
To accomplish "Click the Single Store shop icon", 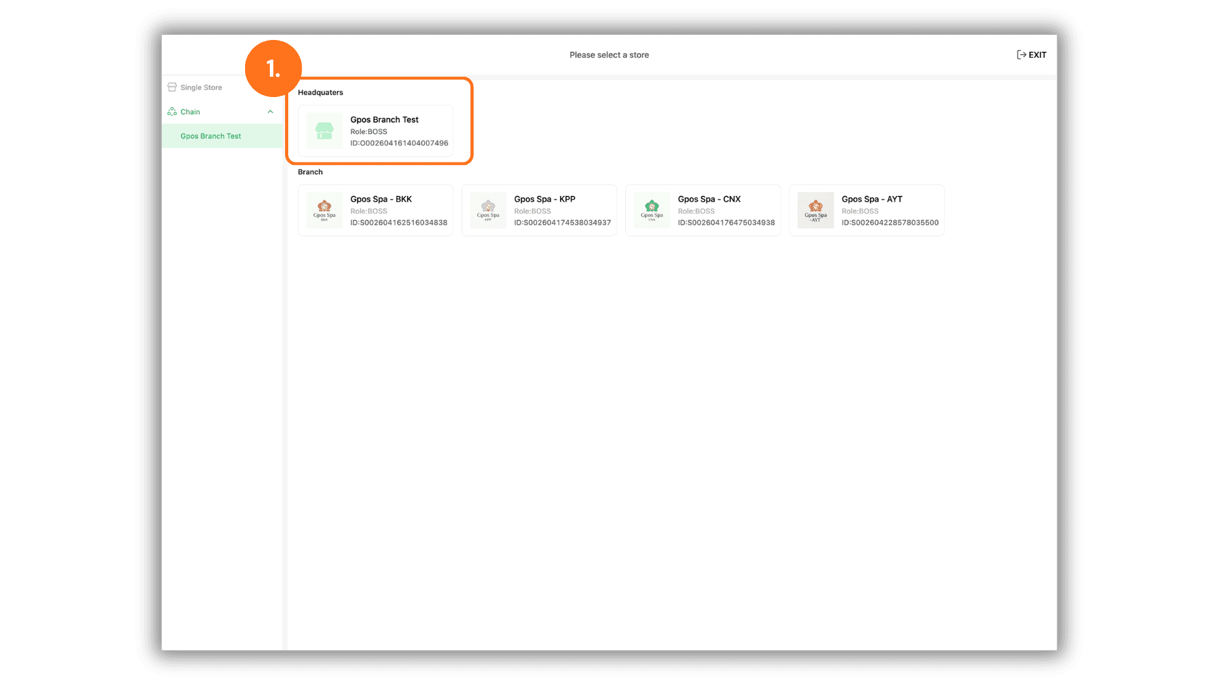I will tap(172, 88).
